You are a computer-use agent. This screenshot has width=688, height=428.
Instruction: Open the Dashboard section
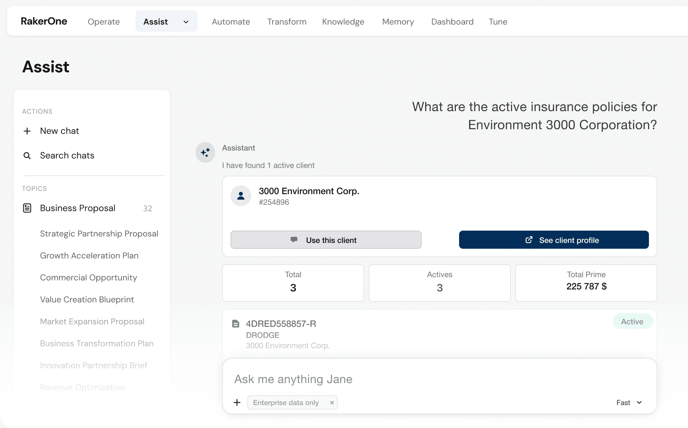(x=452, y=22)
